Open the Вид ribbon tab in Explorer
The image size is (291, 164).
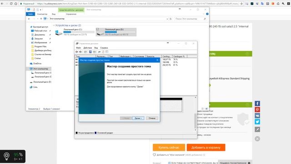[x=54, y=14]
